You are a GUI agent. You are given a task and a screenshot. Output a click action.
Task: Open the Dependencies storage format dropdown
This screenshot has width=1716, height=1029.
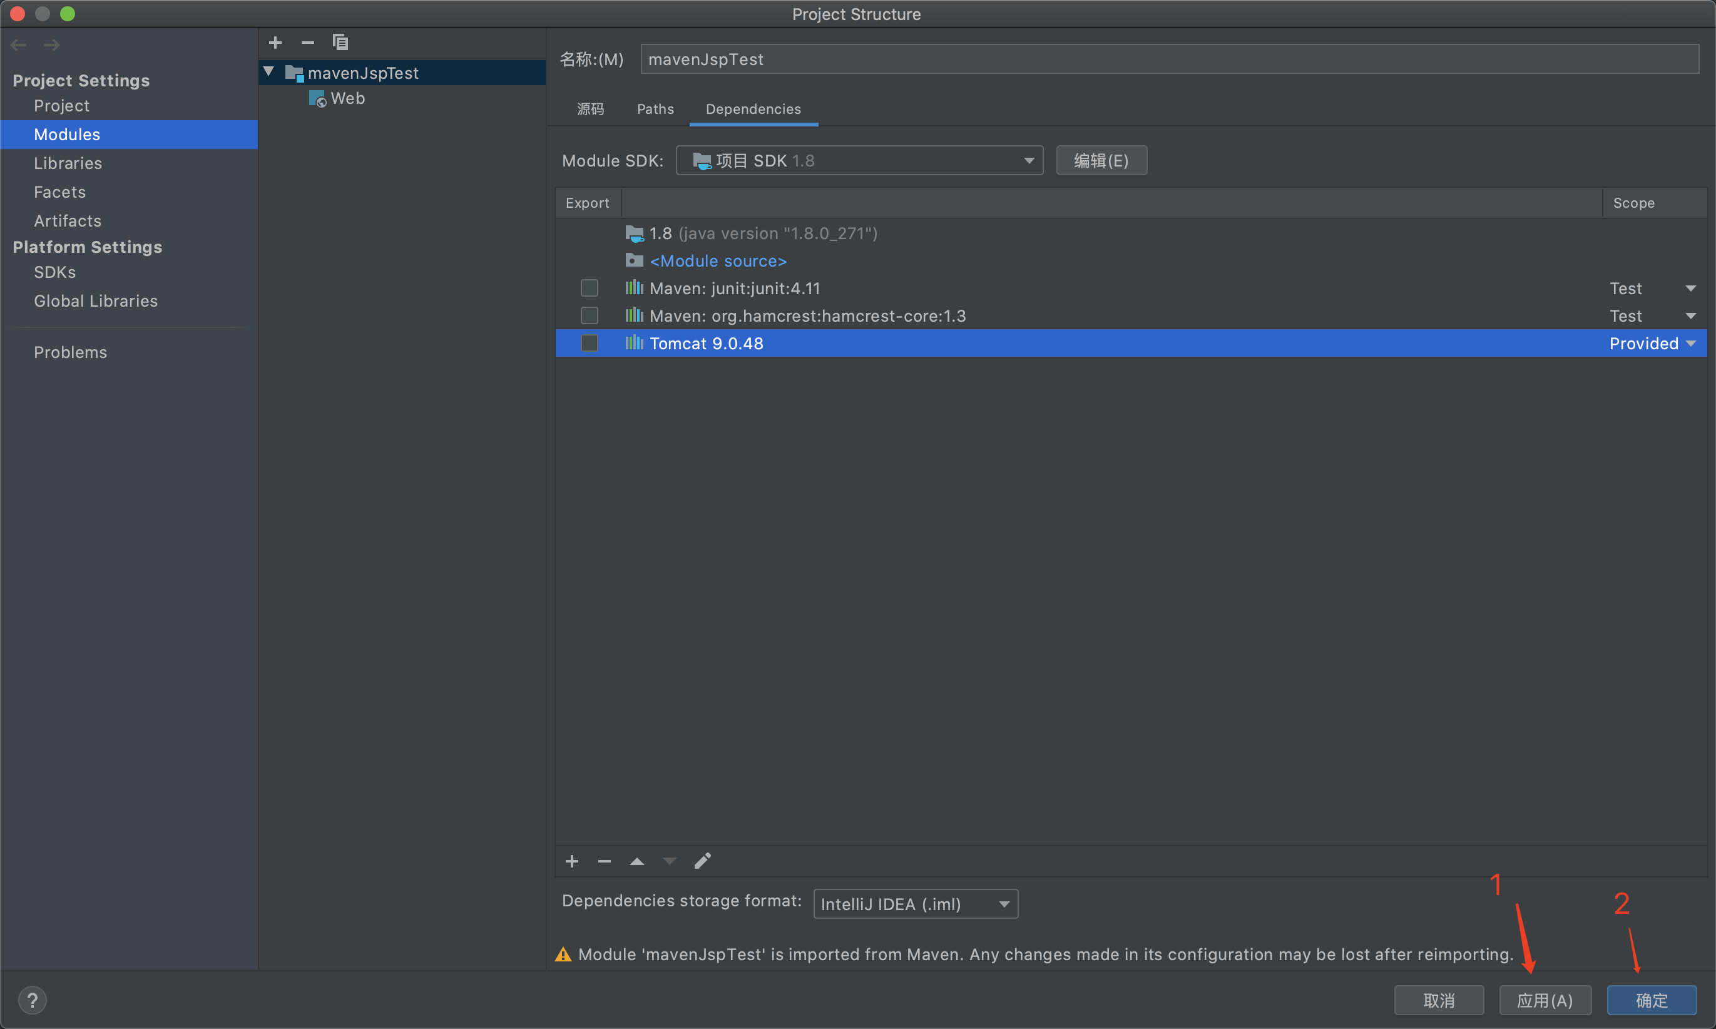coord(915,904)
